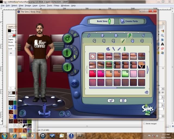Screen dimensions: 174x139
Task: Open the clothing tab with shirt icon
Action: coord(143,35)
